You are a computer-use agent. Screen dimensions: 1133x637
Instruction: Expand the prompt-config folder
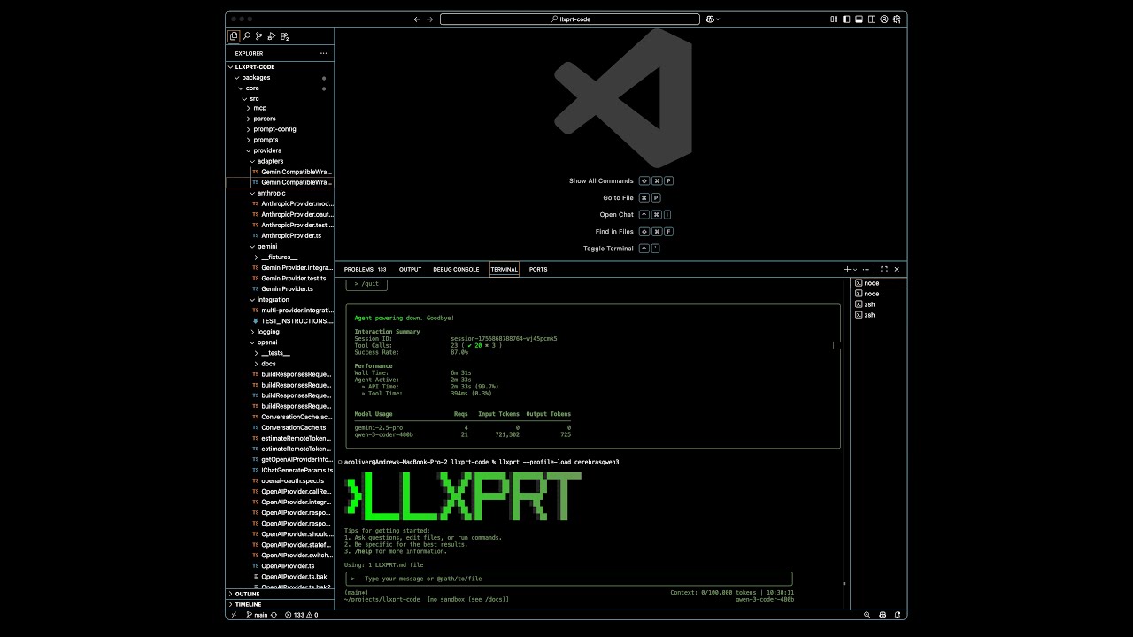pos(280,129)
